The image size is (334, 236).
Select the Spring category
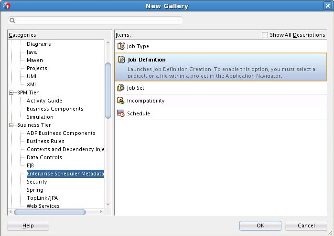[35, 190]
